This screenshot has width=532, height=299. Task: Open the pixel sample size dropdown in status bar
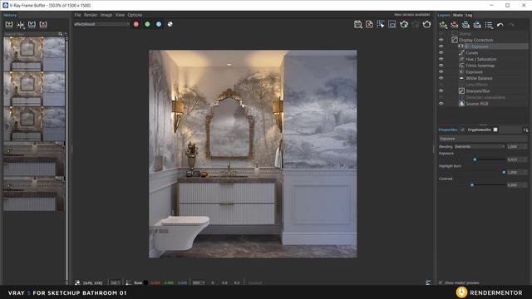tap(115, 282)
